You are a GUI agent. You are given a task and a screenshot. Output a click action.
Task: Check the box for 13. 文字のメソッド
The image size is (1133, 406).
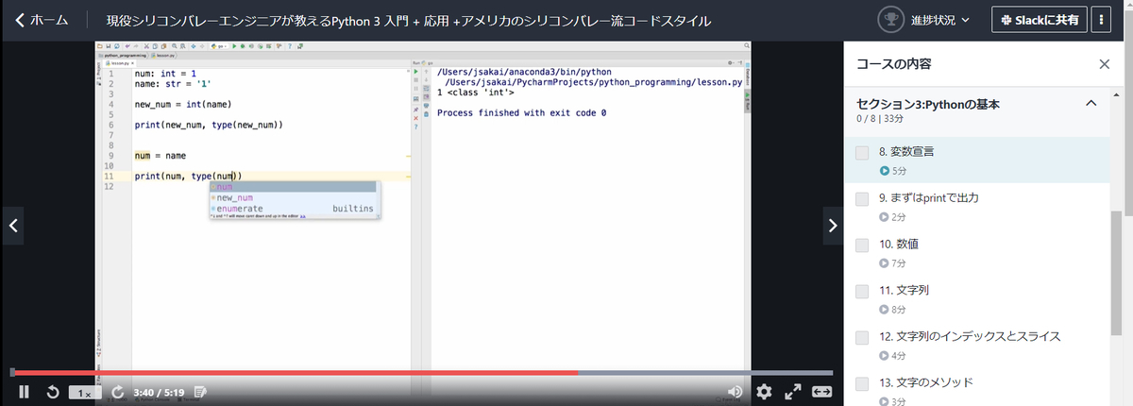pos(862,383)
